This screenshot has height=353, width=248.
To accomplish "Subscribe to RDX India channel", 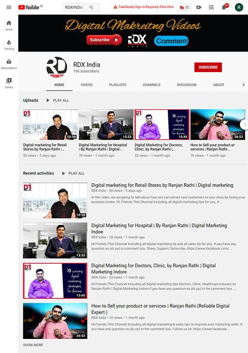I will pos(208,67).
